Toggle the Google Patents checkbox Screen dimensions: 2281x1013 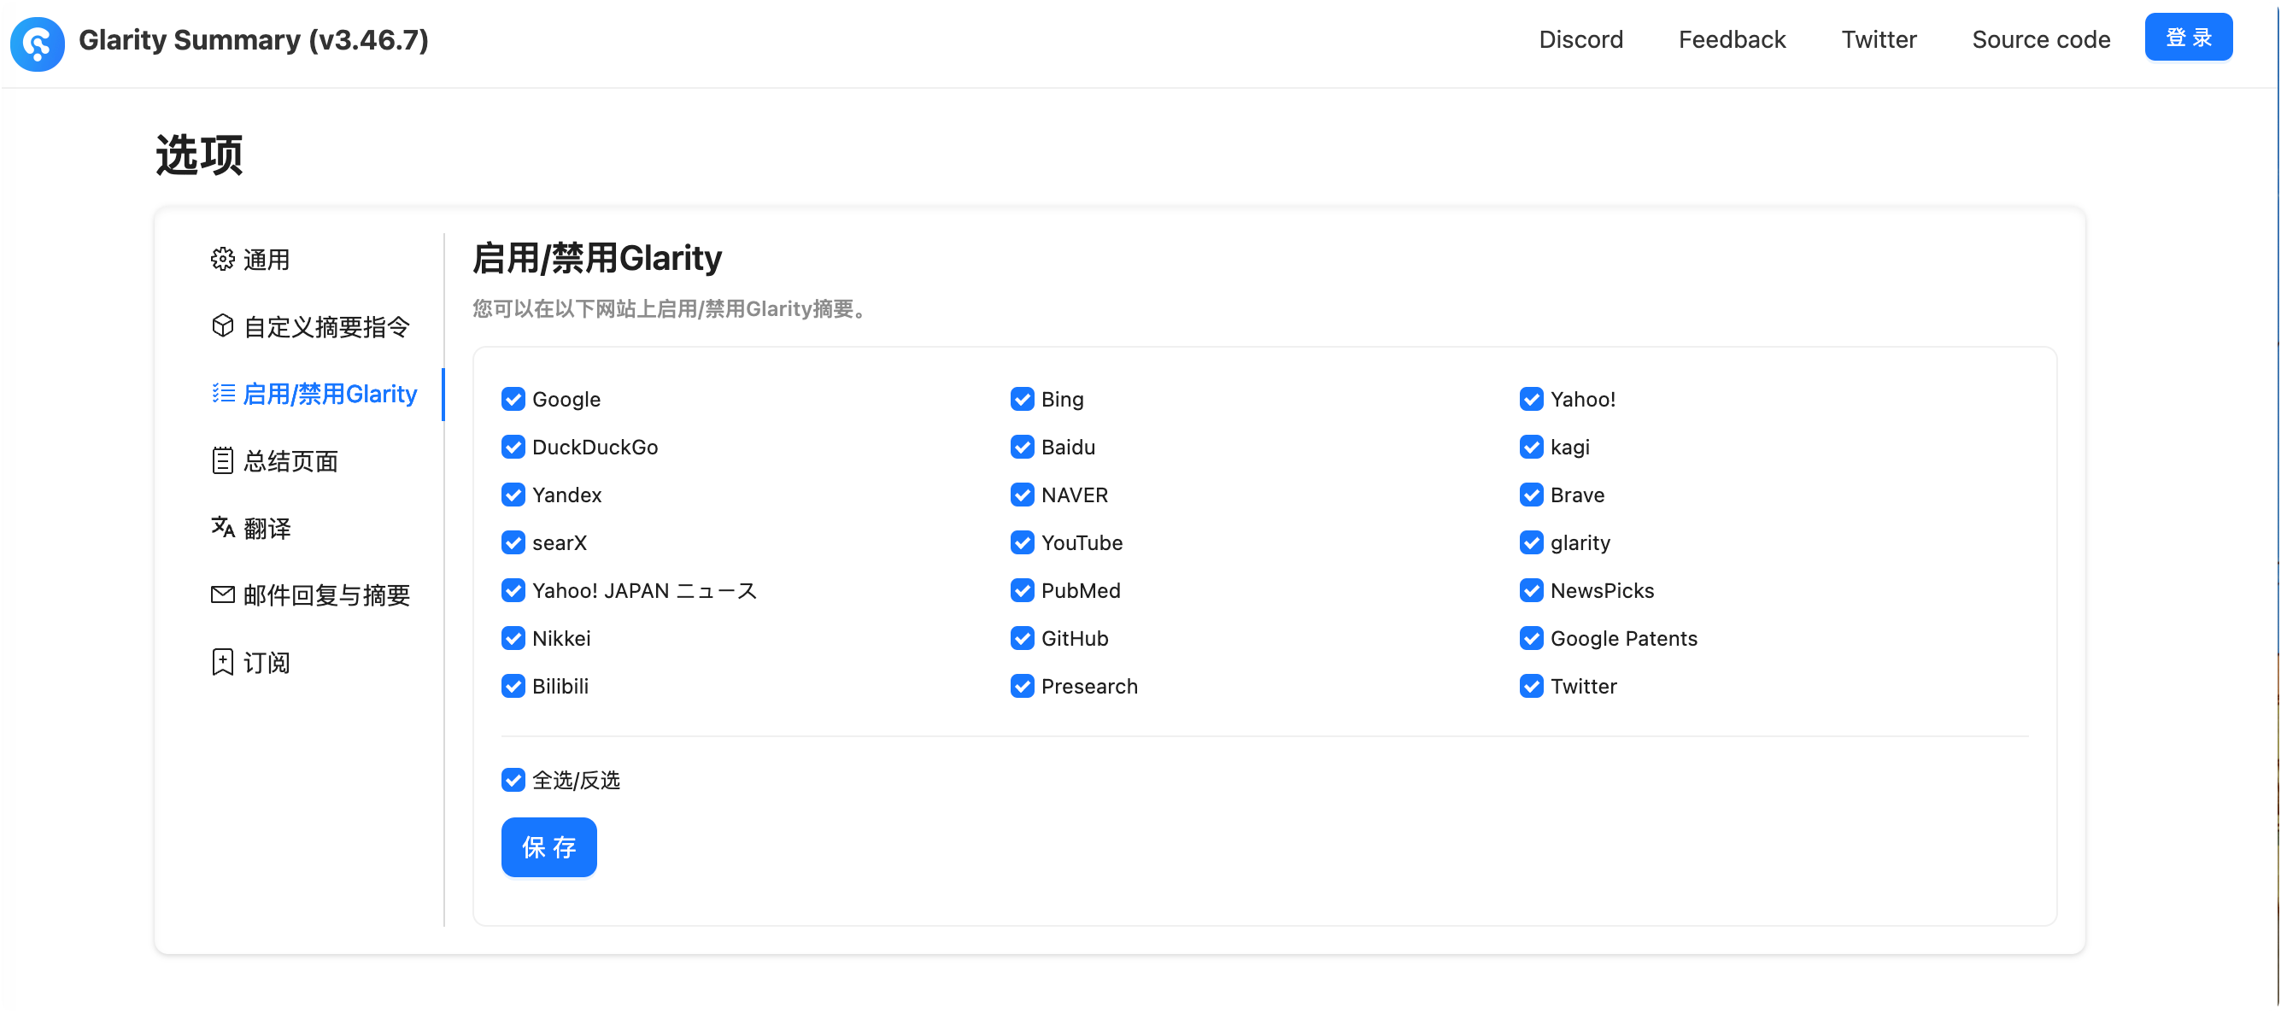tap(1531, 638)
